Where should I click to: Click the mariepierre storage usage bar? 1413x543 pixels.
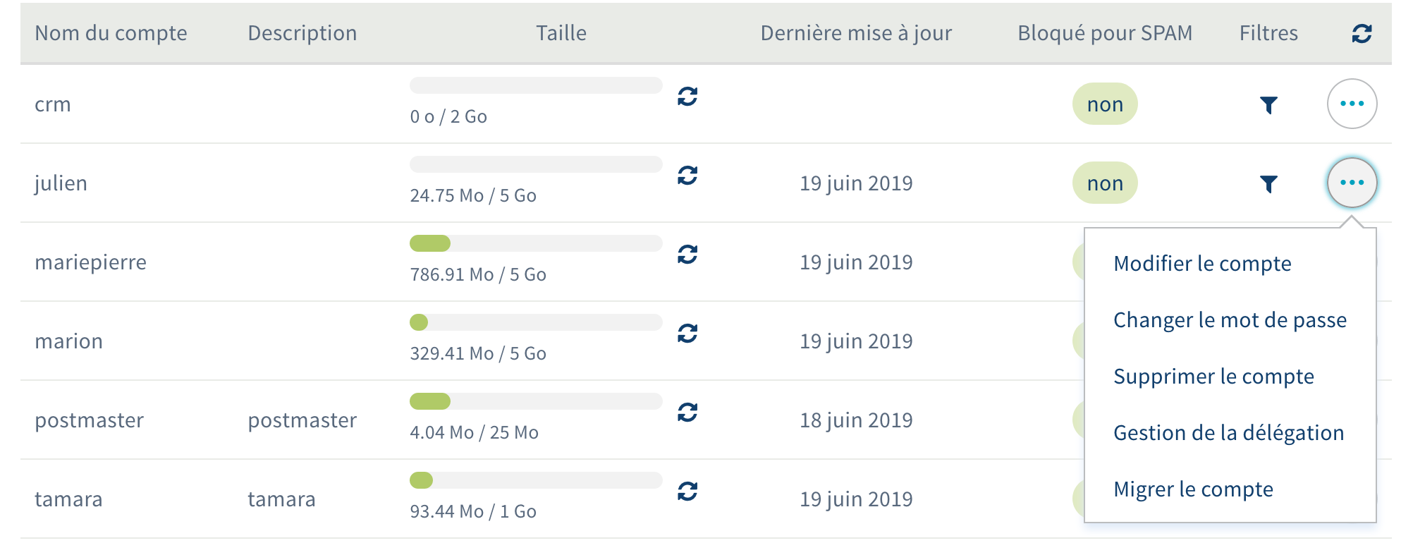[536, 243]
